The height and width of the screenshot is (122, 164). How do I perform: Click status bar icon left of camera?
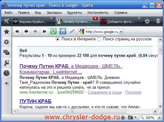(123, 117)
